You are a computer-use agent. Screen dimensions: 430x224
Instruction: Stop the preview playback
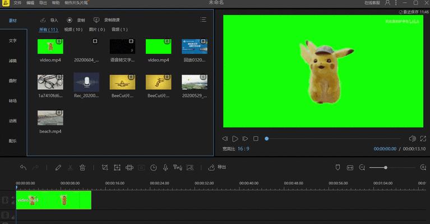point(256,138)
